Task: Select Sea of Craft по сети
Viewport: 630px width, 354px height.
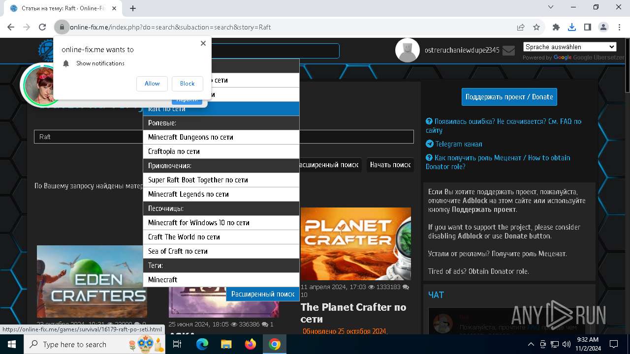Action: pos(221,251)
